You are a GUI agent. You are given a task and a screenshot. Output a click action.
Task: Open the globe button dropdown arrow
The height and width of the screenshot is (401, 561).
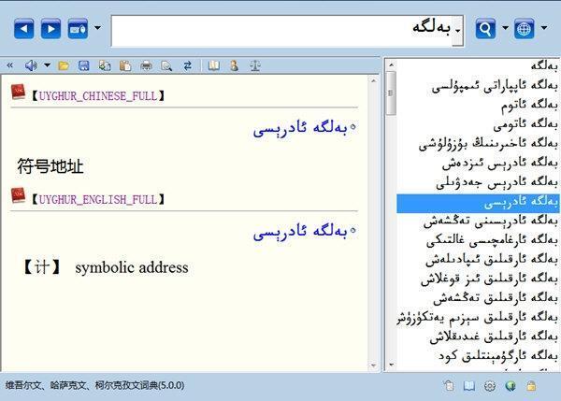pyautogui.click(x=544, y=29)
